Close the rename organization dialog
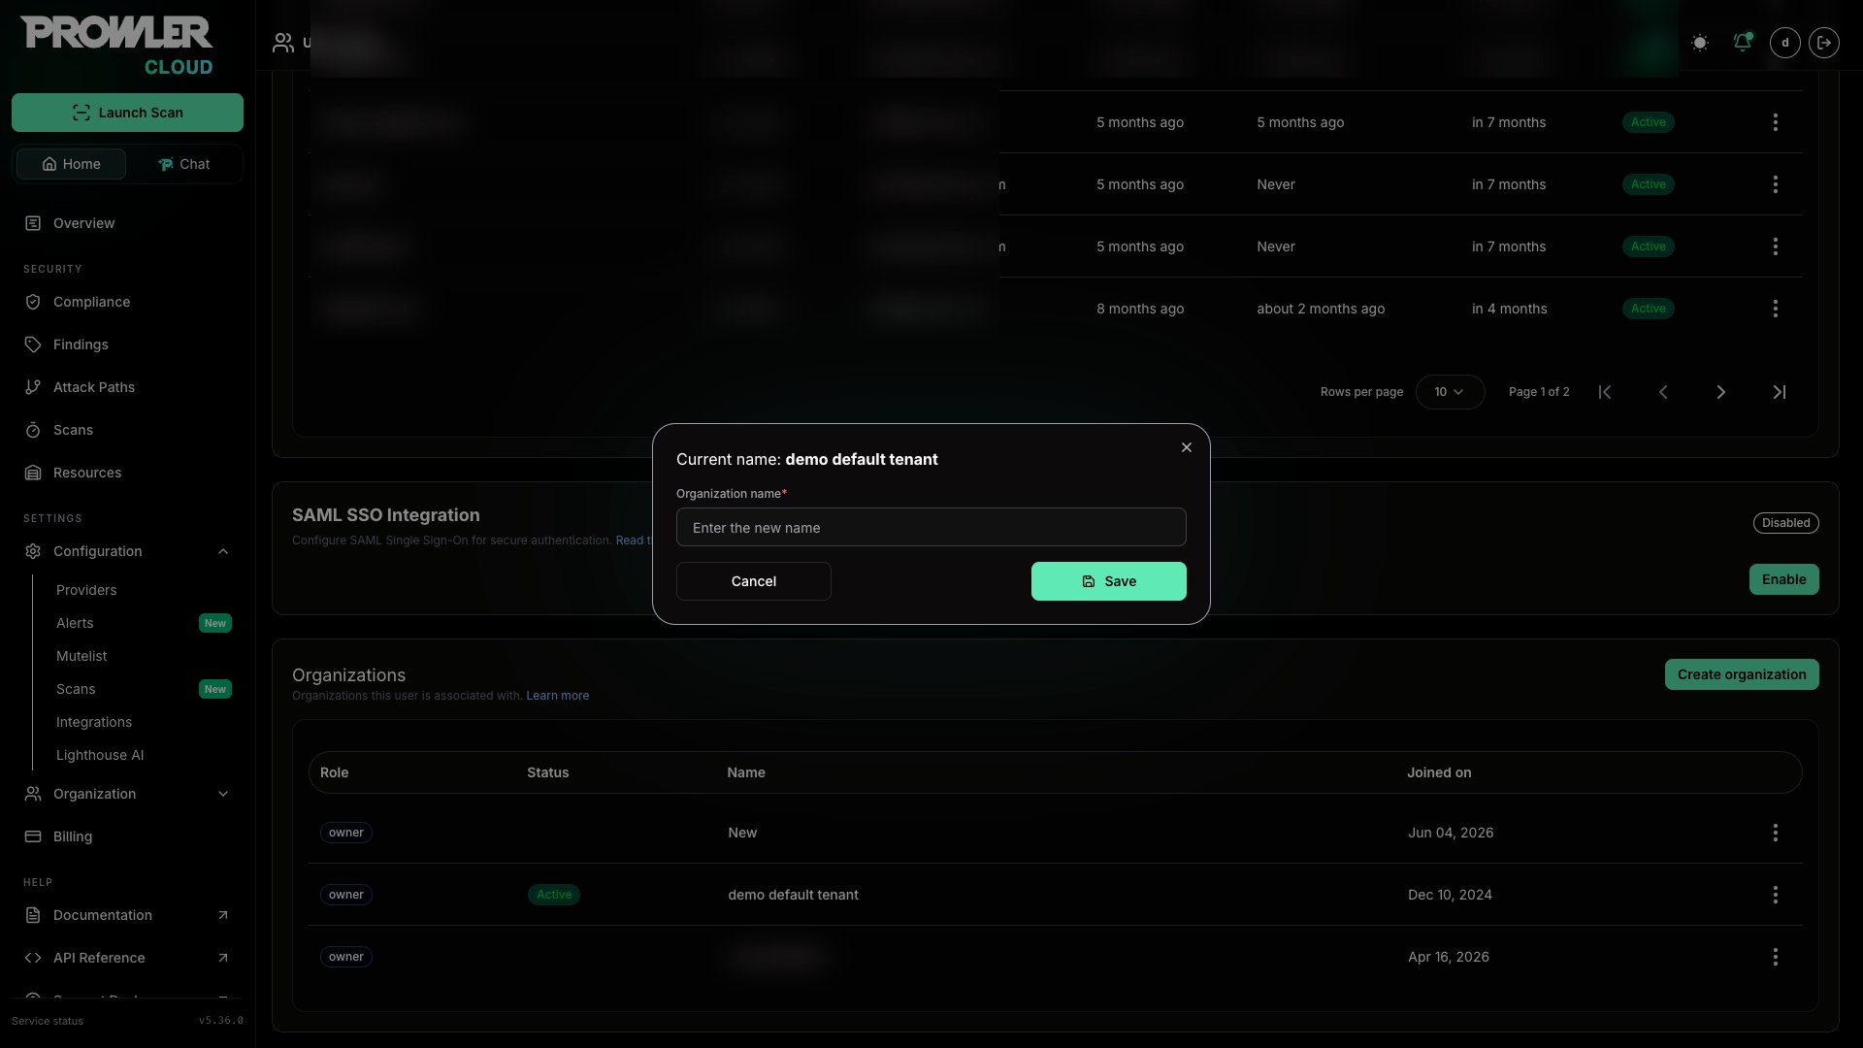 click(1187, 447)
